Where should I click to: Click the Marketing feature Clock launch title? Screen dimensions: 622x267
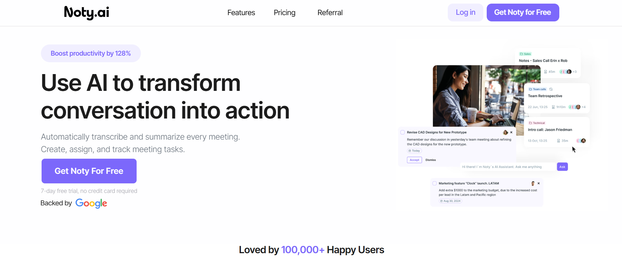(x=469, y=183)
